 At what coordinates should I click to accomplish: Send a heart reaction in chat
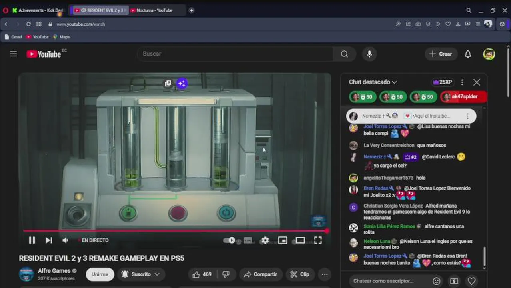click(472, 281)
